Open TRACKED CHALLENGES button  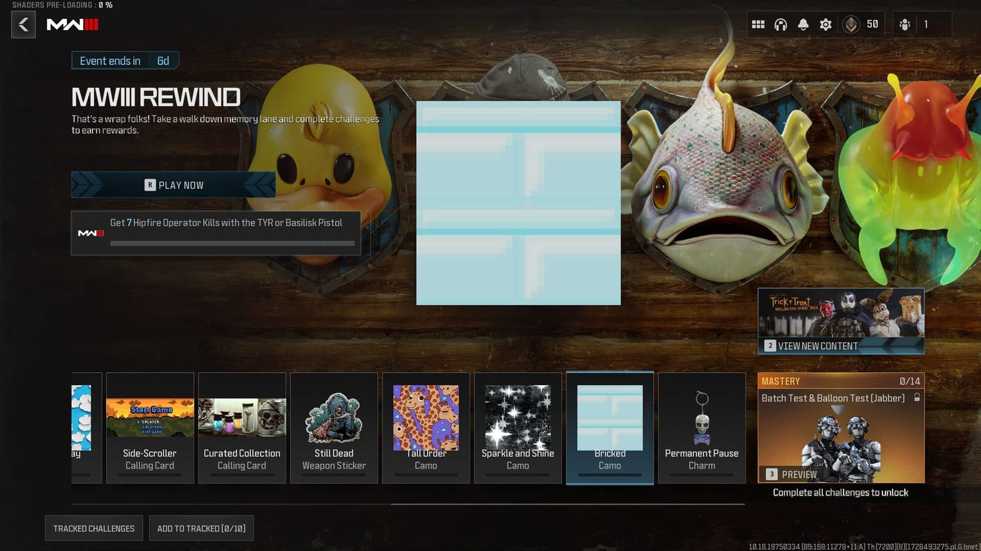point(94,528)
